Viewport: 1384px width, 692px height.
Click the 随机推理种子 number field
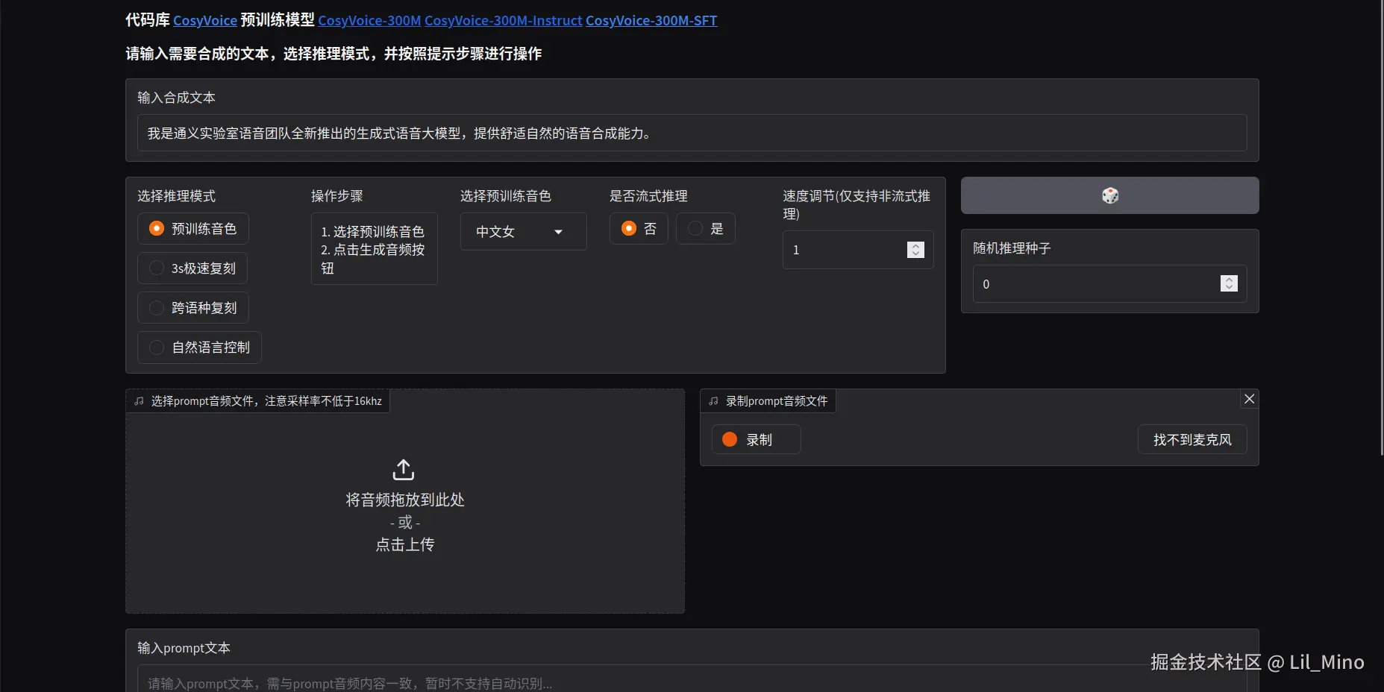(1109, 284)
